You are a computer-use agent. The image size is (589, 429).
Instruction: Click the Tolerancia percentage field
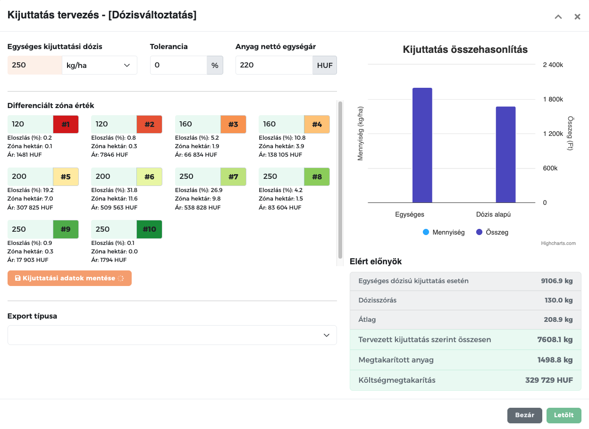tap(178, 65)
